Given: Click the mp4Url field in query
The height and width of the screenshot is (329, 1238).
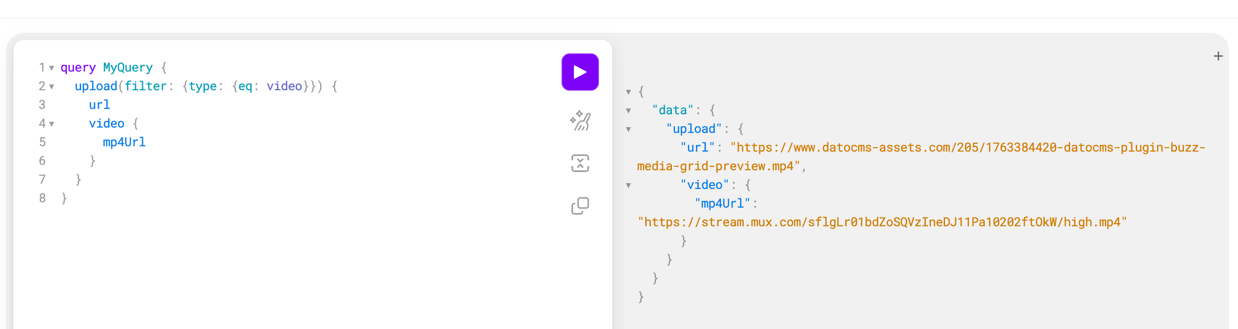Looking at the screenshot, I should (x=124, y=142).
